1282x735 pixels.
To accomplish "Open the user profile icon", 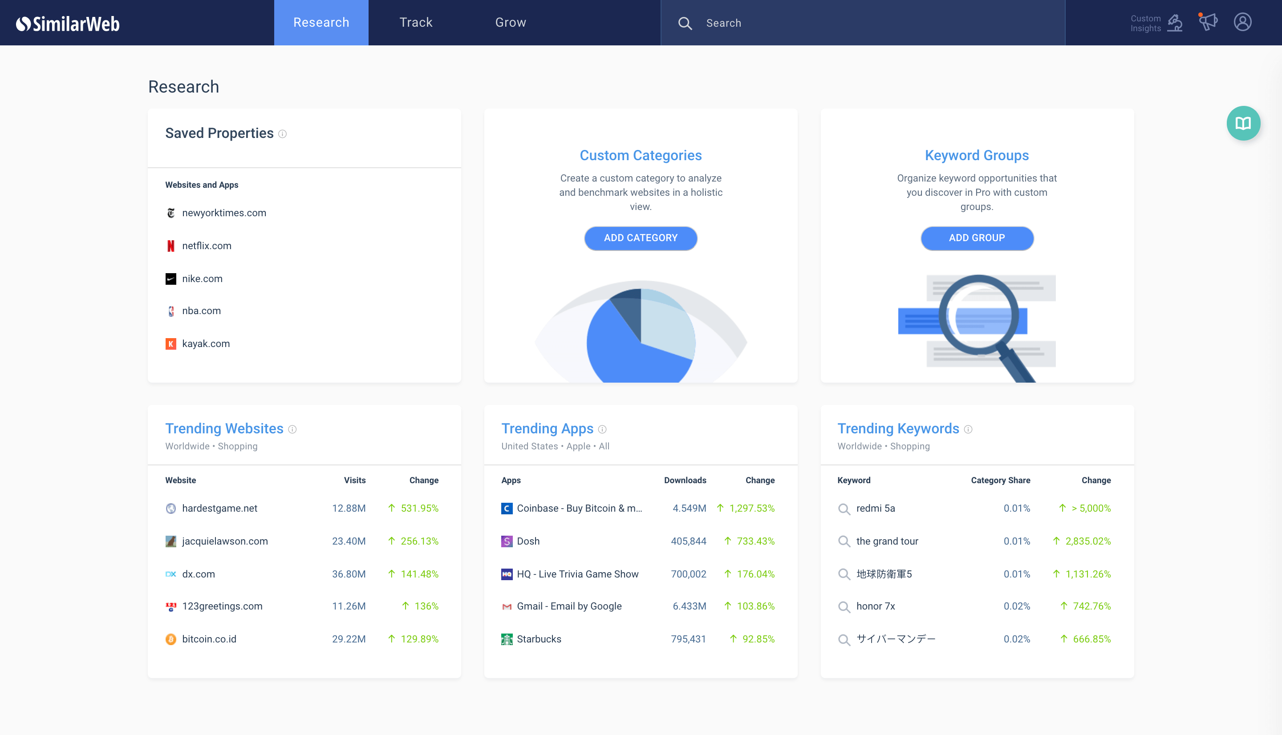I will (1242, 22).
